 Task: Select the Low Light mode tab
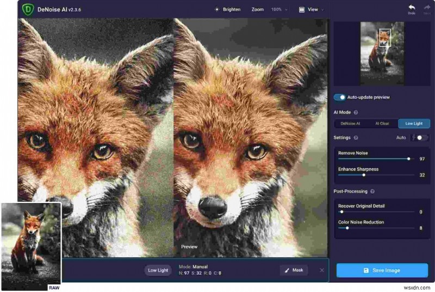click(414, 124)
